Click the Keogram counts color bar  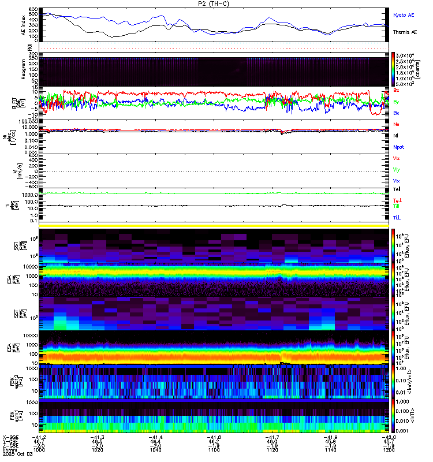(393, 69)
